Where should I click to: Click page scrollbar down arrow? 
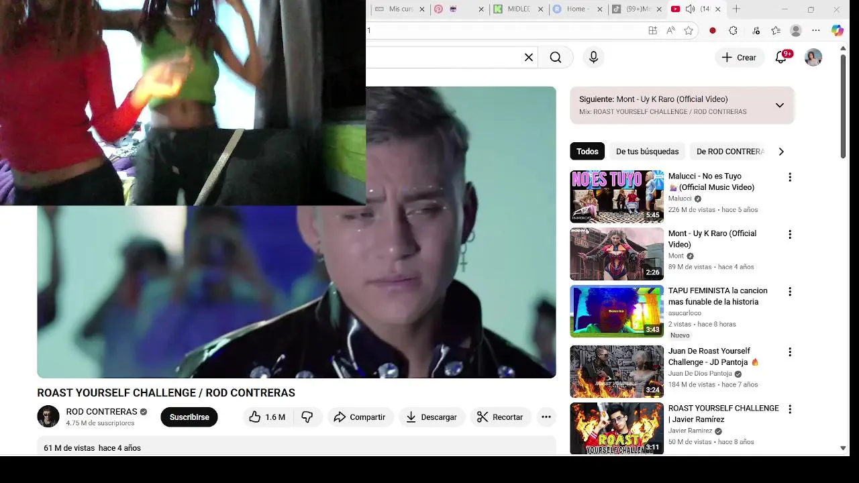843,448
